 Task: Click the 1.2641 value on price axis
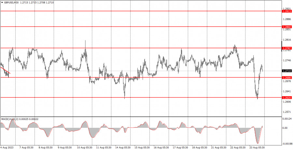click(x=287, y=91)
